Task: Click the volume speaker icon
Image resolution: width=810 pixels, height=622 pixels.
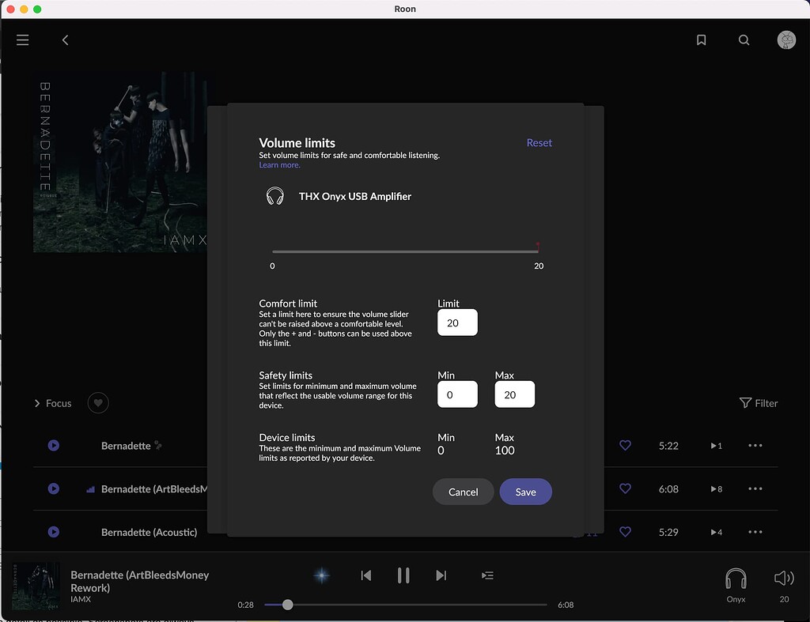Action: (783, 578)
